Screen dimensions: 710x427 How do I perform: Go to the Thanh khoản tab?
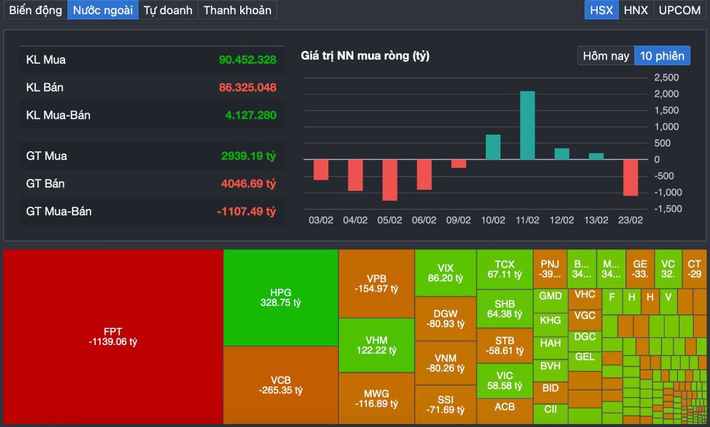tap(237, 10)
